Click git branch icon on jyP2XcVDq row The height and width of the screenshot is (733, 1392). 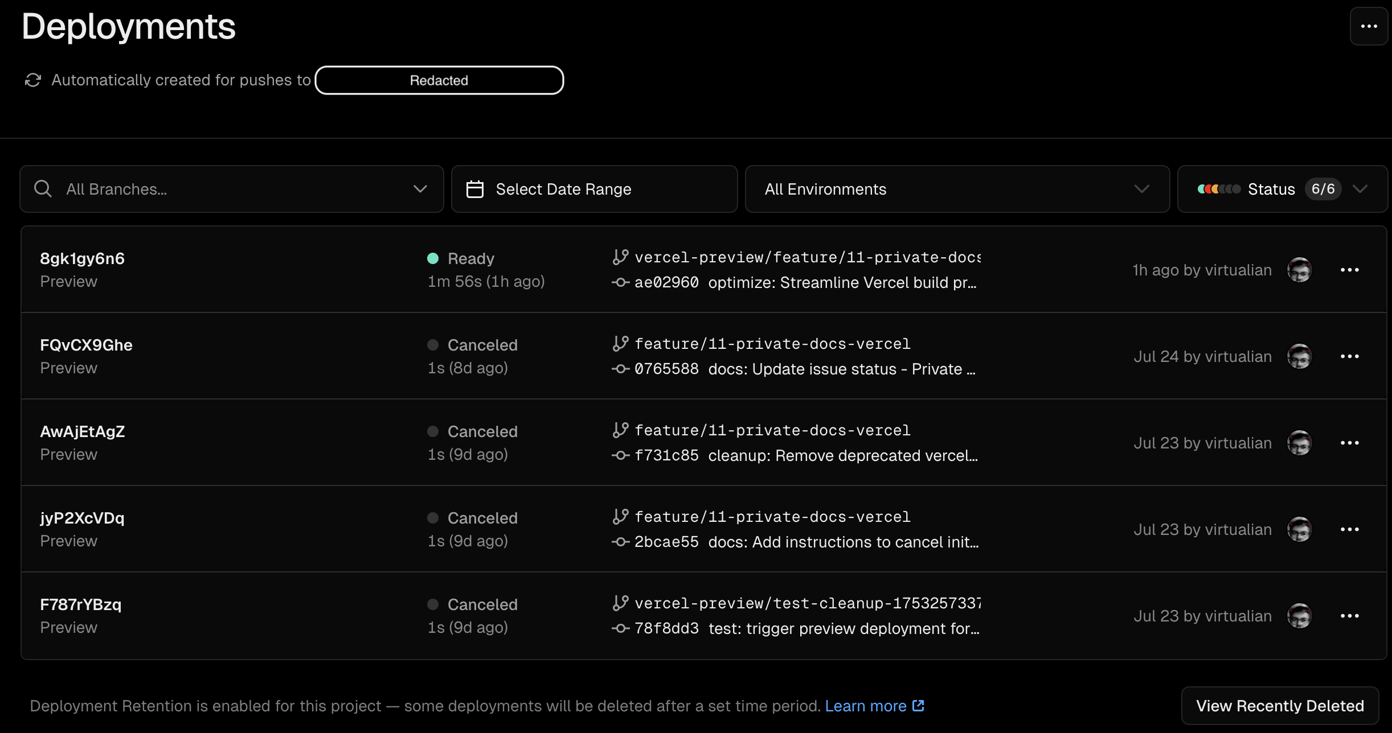[x=620, y=517]
